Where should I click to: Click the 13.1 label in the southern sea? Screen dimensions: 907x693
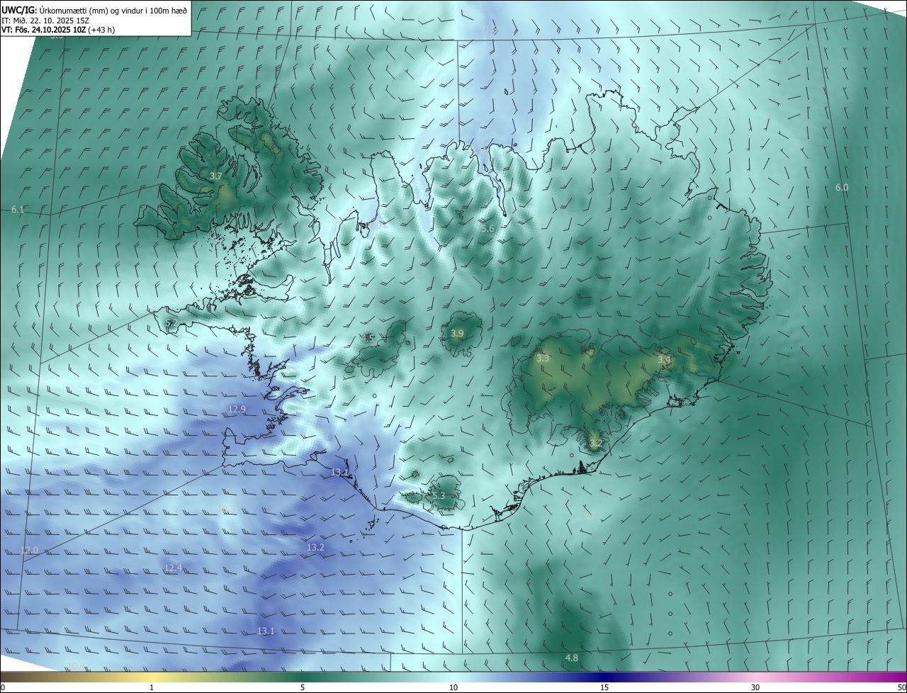266,631
